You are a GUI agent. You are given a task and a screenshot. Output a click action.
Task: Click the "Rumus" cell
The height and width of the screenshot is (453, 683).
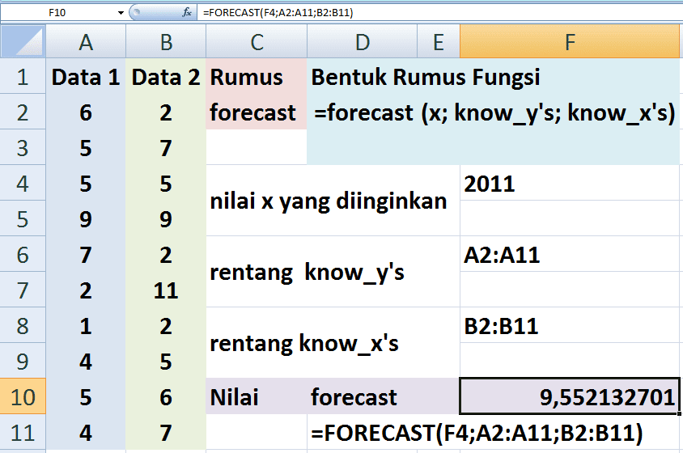click(257, 77)
